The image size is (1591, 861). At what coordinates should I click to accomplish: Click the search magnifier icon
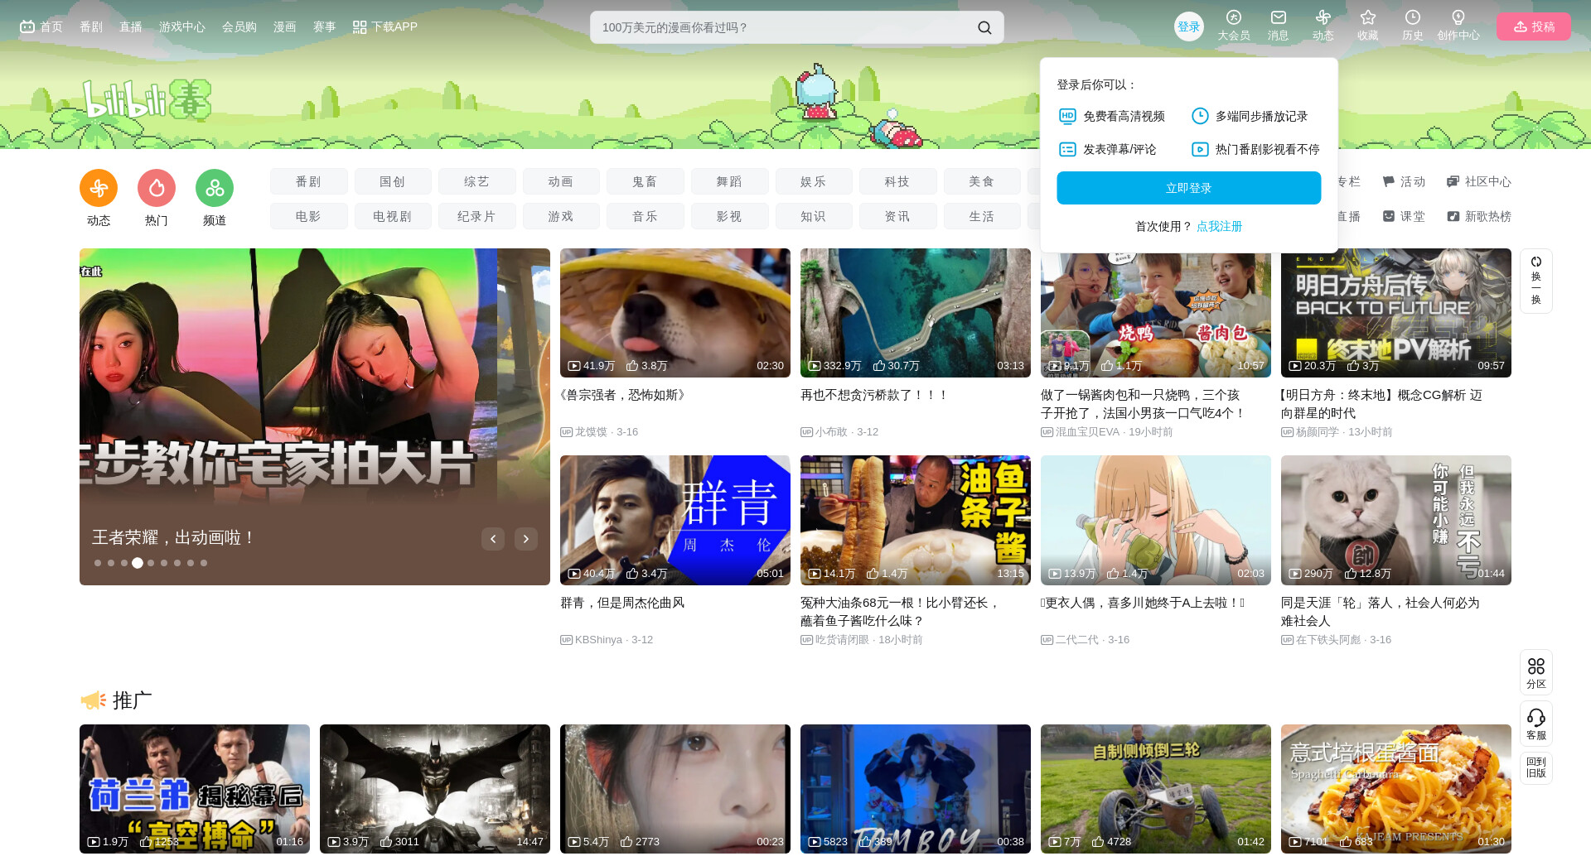coord(984,27)
